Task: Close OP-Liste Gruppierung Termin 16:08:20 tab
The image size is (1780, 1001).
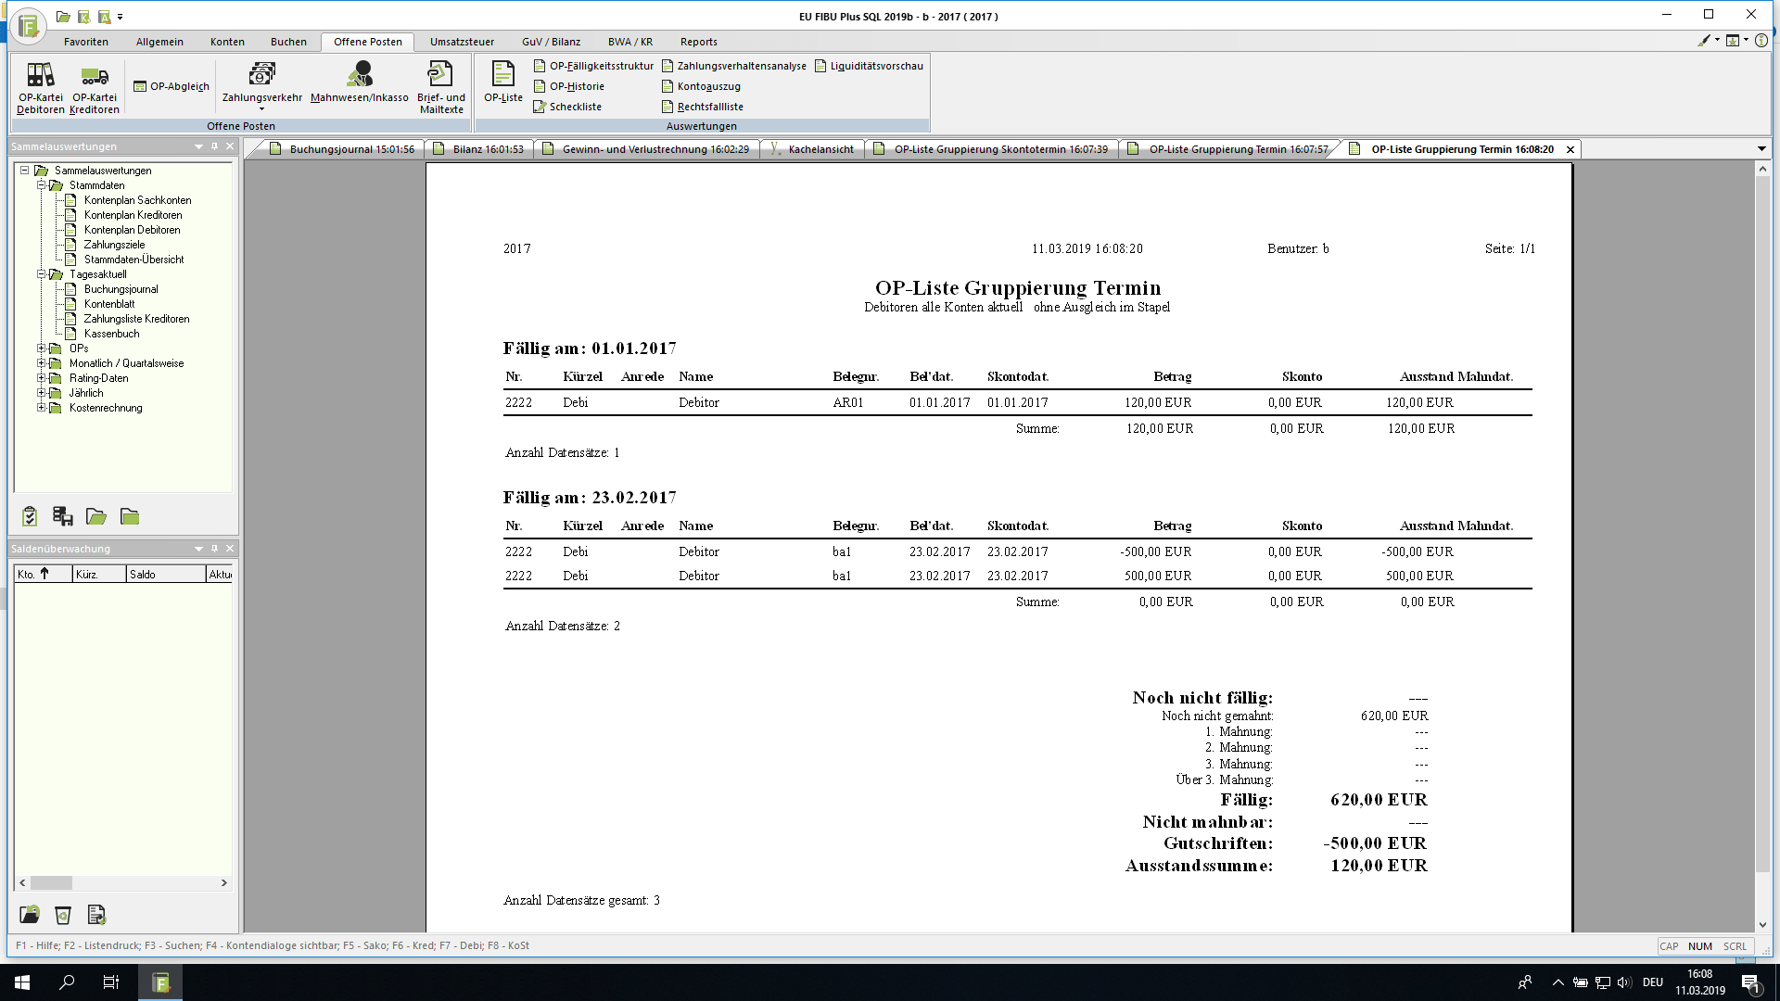Action: [1570, 149]
